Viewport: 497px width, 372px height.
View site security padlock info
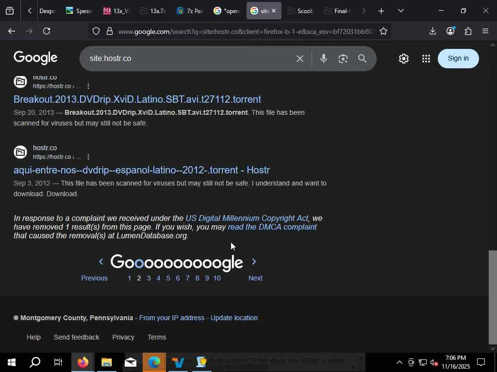110,31
